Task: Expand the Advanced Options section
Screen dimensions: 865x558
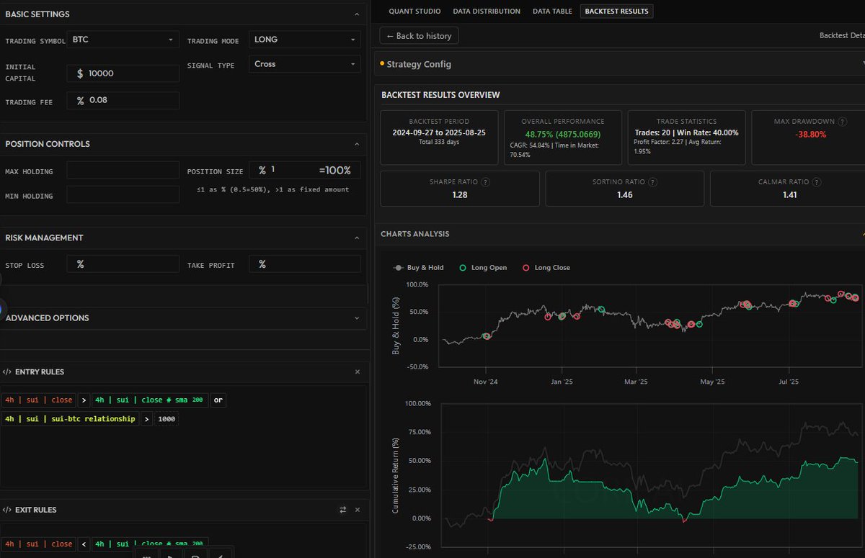Action: click(x=357, y=318)
